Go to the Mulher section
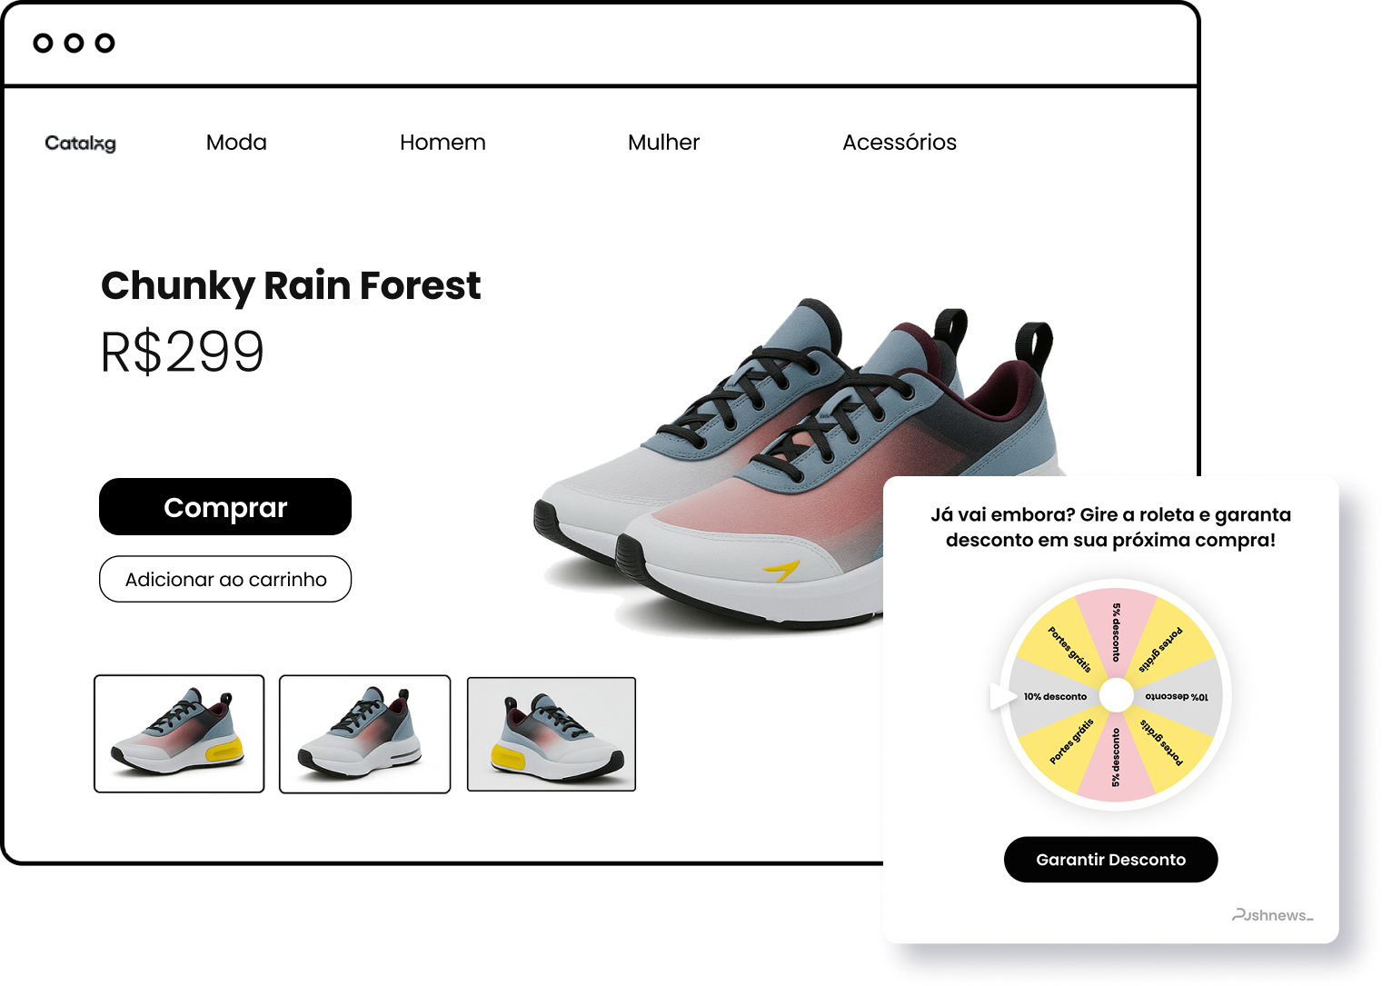This screenshot has width=1382, height=986. pyautogui.click(x=663, y=143)
